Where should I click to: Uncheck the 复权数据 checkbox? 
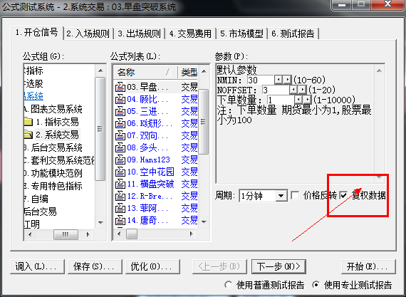(x=343, y=195)
